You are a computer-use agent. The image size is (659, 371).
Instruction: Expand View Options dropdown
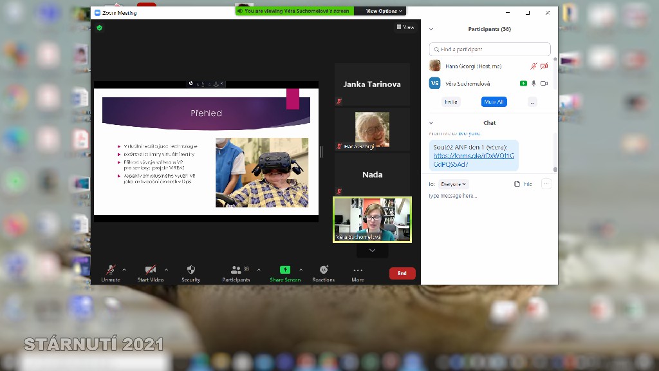click(x=384, y=11)
